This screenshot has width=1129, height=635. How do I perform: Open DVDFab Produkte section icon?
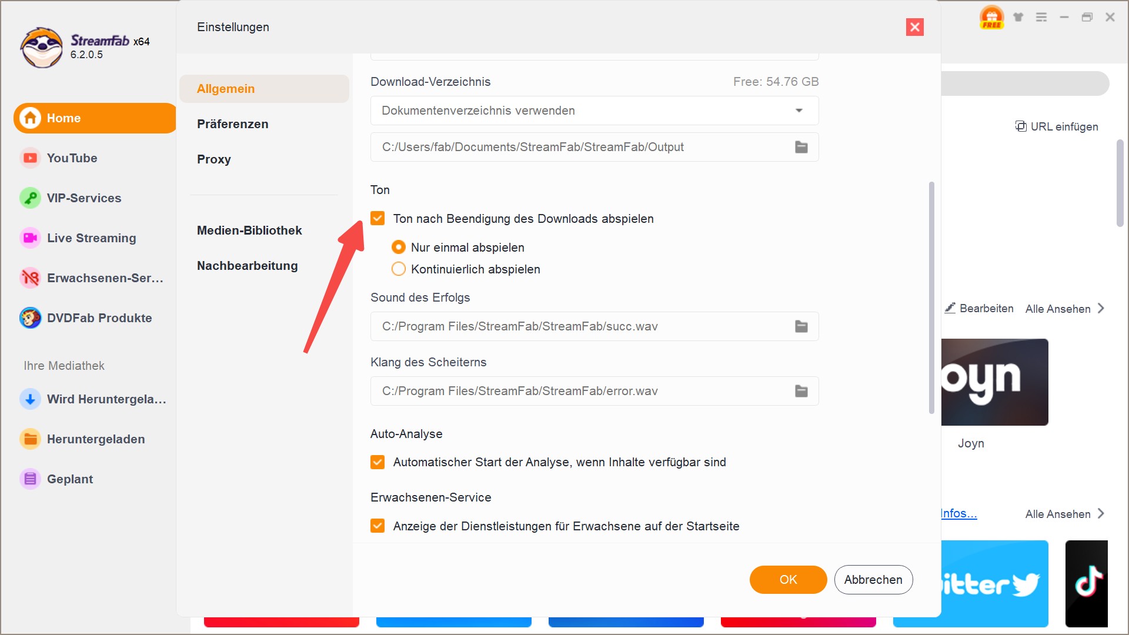point(29,317)
